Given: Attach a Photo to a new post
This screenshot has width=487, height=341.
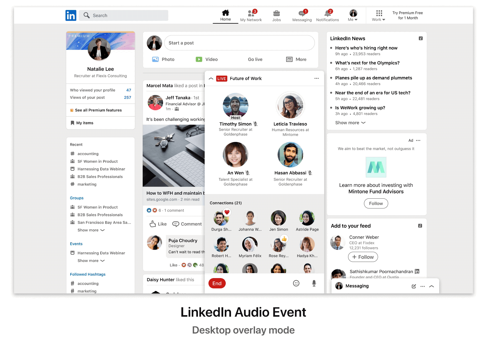Looking at the screenshot, I should pos(163,59).
